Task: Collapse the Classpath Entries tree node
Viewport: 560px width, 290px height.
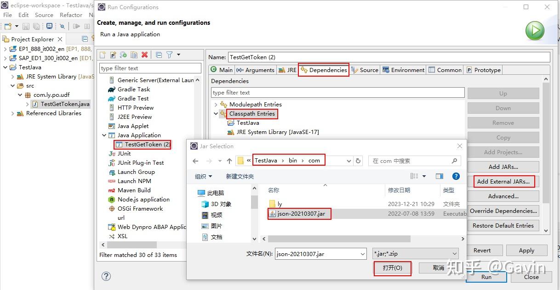Action: click(216, 114)
